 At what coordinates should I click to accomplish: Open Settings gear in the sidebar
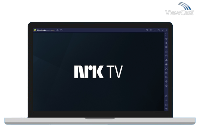coord(166,96)
